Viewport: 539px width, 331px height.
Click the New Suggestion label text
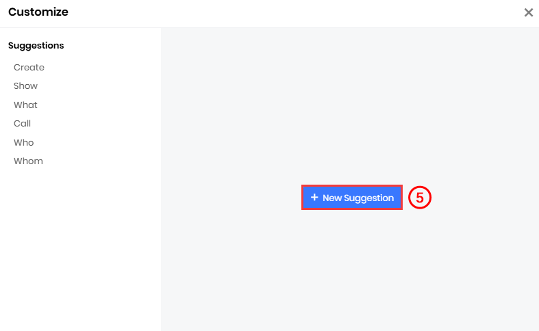coord(358,198)
